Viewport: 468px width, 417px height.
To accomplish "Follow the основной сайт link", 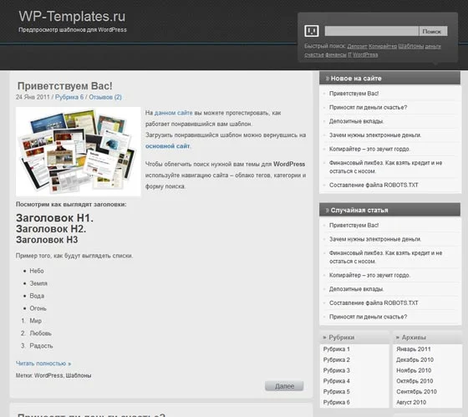I will click(x=167, y=146).
